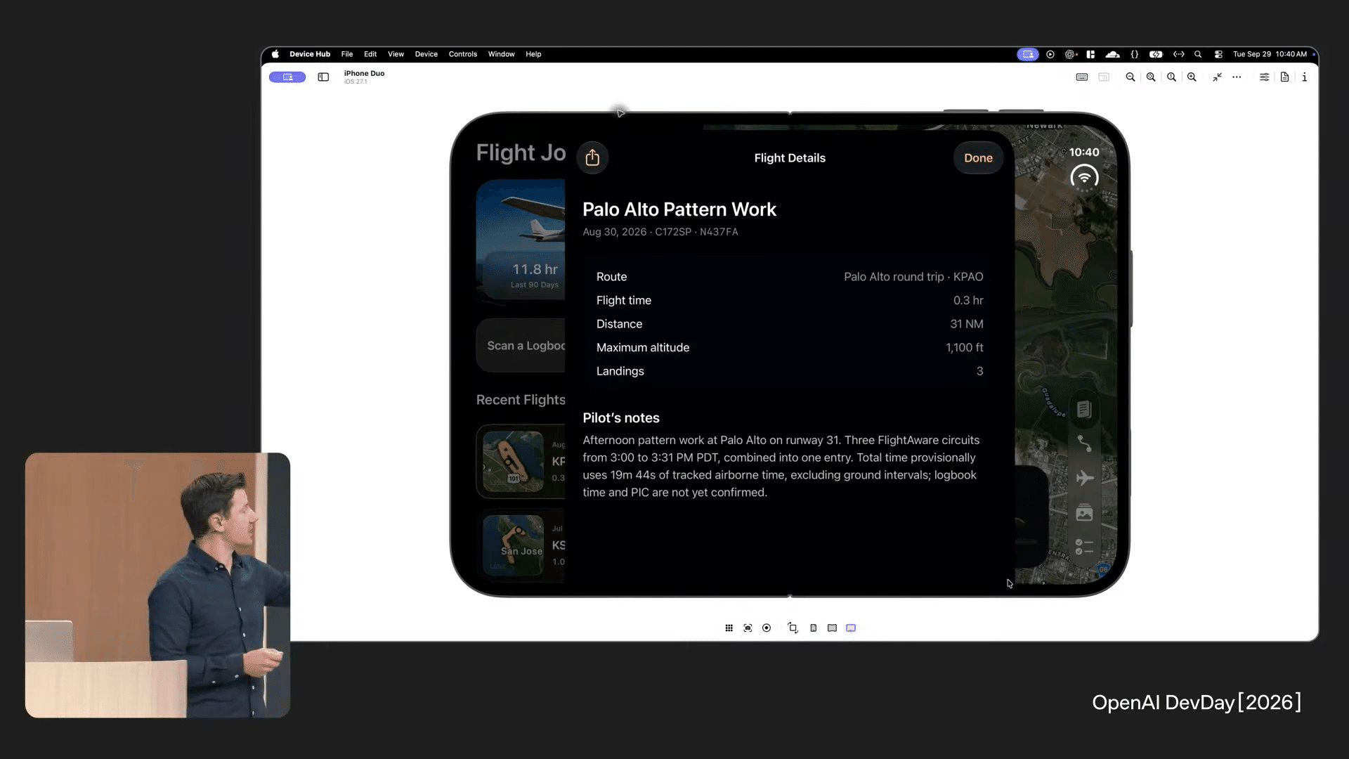Open the View menu
This screenshot has width=1349, height=759.
click(396, 54)
